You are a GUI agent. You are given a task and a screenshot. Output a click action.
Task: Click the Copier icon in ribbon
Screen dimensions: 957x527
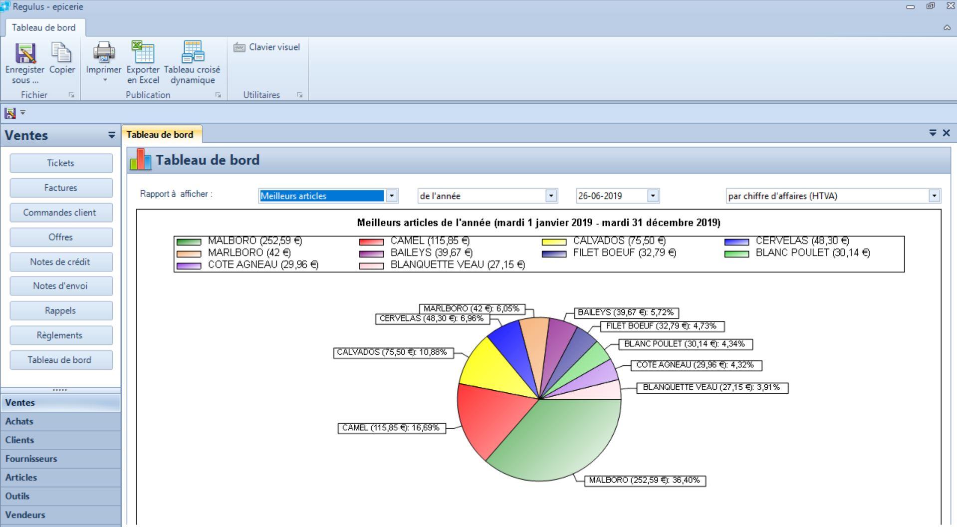pyautogui.click(x=62, y=53)
